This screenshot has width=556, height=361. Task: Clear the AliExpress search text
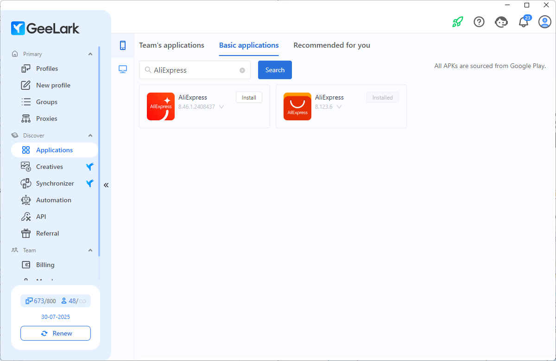(242, 70)
